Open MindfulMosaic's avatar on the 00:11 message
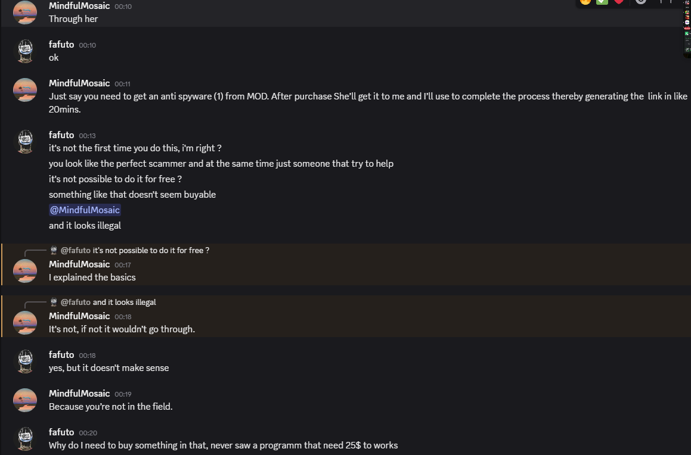The image size is (691, 455). coord(25,90)
